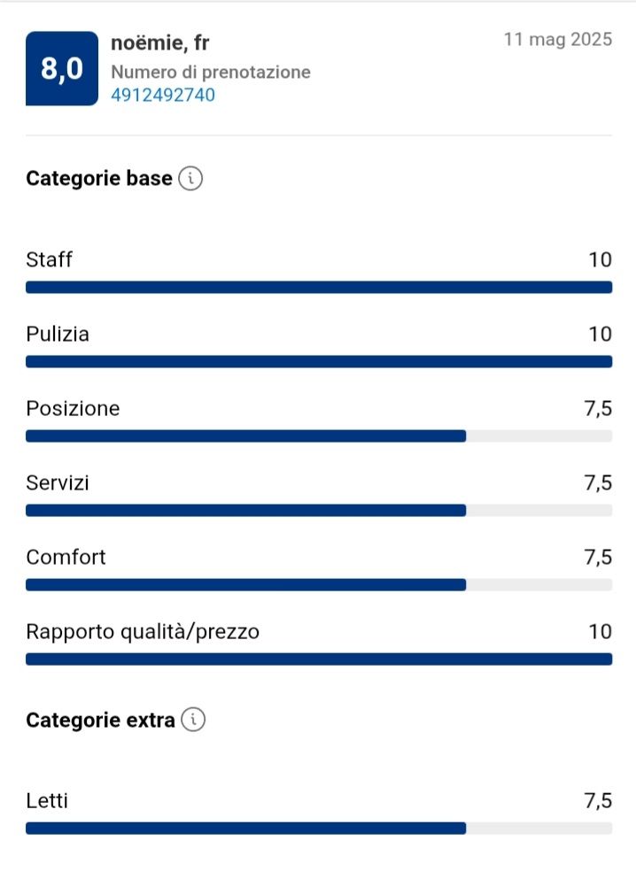
Task: Click the Comfort rating bar
Action: [319, 584]
